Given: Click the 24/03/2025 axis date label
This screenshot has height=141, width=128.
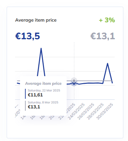Looking at the screenshot, I should tap(76, 111).
